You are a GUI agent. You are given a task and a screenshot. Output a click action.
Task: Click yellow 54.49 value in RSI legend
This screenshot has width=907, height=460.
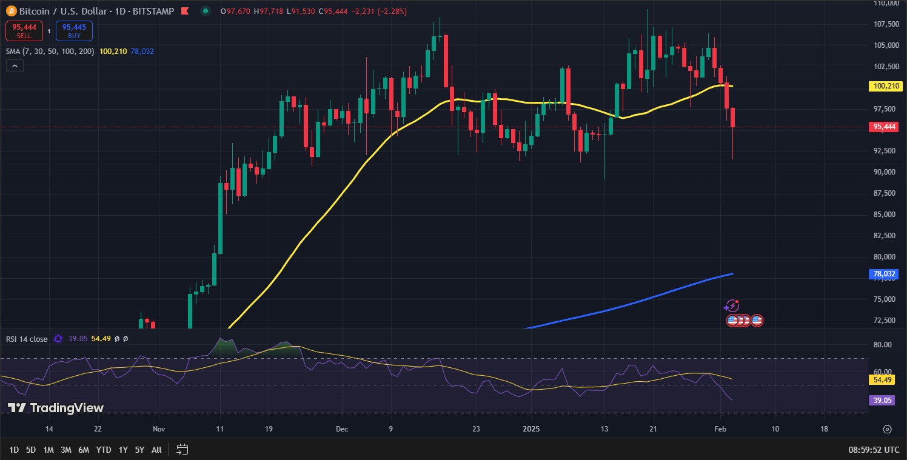point(100,339)
